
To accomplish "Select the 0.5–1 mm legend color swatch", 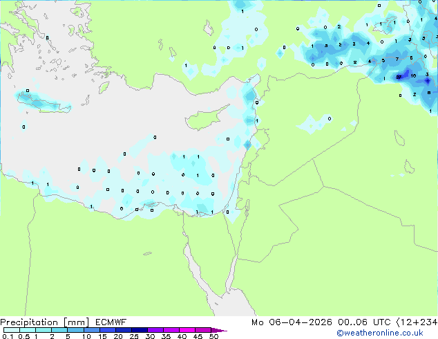I will [x=28, y=330].
